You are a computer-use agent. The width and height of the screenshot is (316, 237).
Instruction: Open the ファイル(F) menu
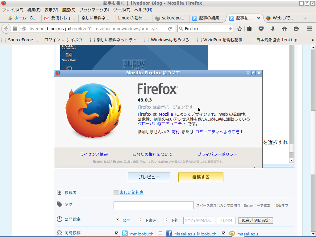pyautogui.click(x=12, y=10)
